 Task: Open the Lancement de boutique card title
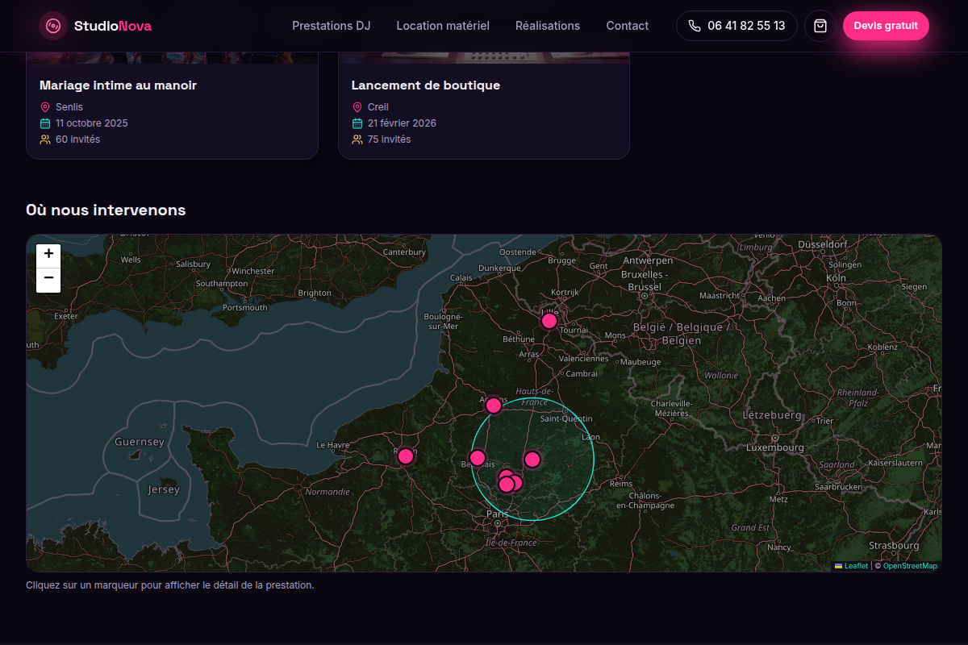click(426, 85)
